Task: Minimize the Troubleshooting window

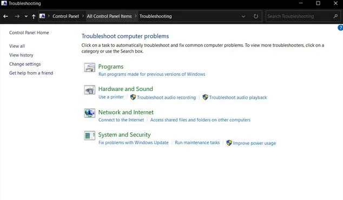Action: pos(301,3)
